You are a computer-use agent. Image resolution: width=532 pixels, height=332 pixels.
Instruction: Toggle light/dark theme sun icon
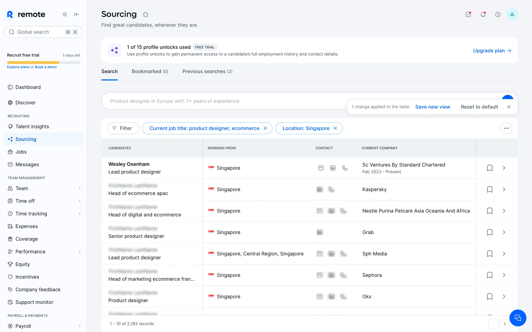tap(65, 14)
